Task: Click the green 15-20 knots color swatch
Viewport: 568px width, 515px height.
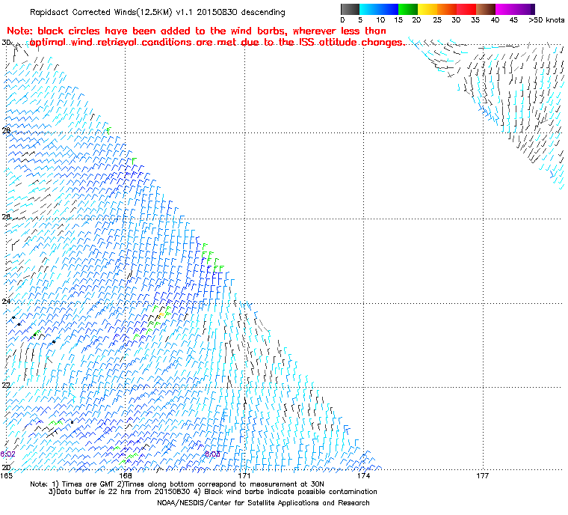Action: (x=408, y=10)
